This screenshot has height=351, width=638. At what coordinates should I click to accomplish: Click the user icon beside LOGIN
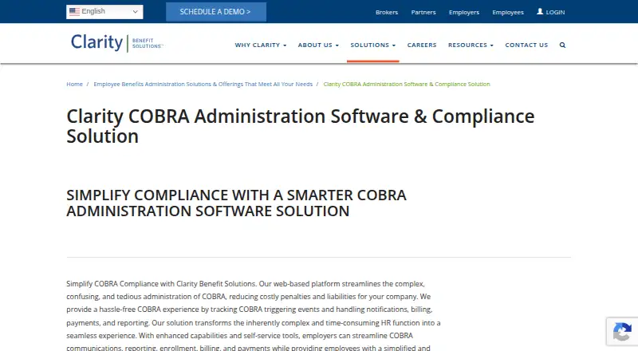[540, 11]
